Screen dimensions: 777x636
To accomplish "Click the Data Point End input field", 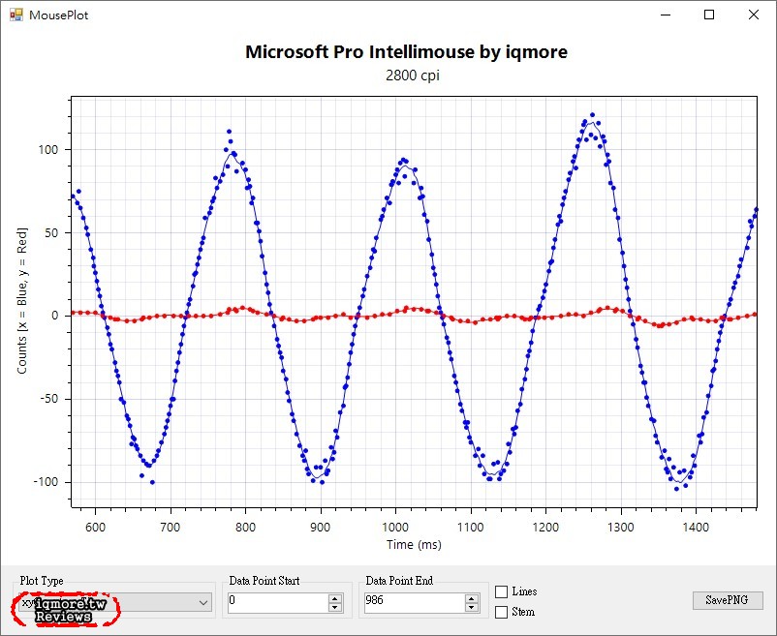I will point(414,602).
